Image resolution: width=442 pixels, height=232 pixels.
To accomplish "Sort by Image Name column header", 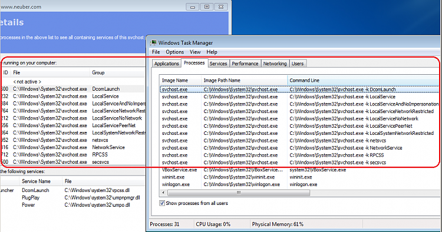I will coord(180,80).
